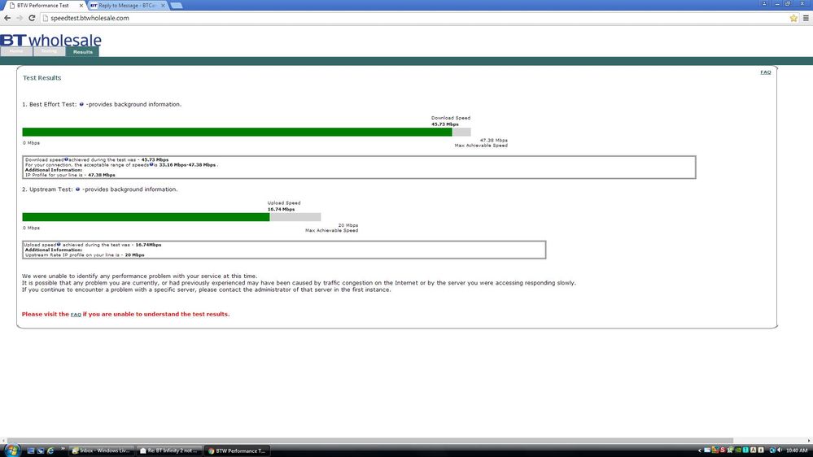The height and width of the screenshot is (457, 813).
Task: Click the info icon beside Best Effort Test
Action: 81,104
